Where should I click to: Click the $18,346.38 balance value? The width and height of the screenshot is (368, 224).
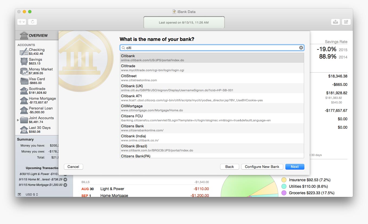coord(338,76)
